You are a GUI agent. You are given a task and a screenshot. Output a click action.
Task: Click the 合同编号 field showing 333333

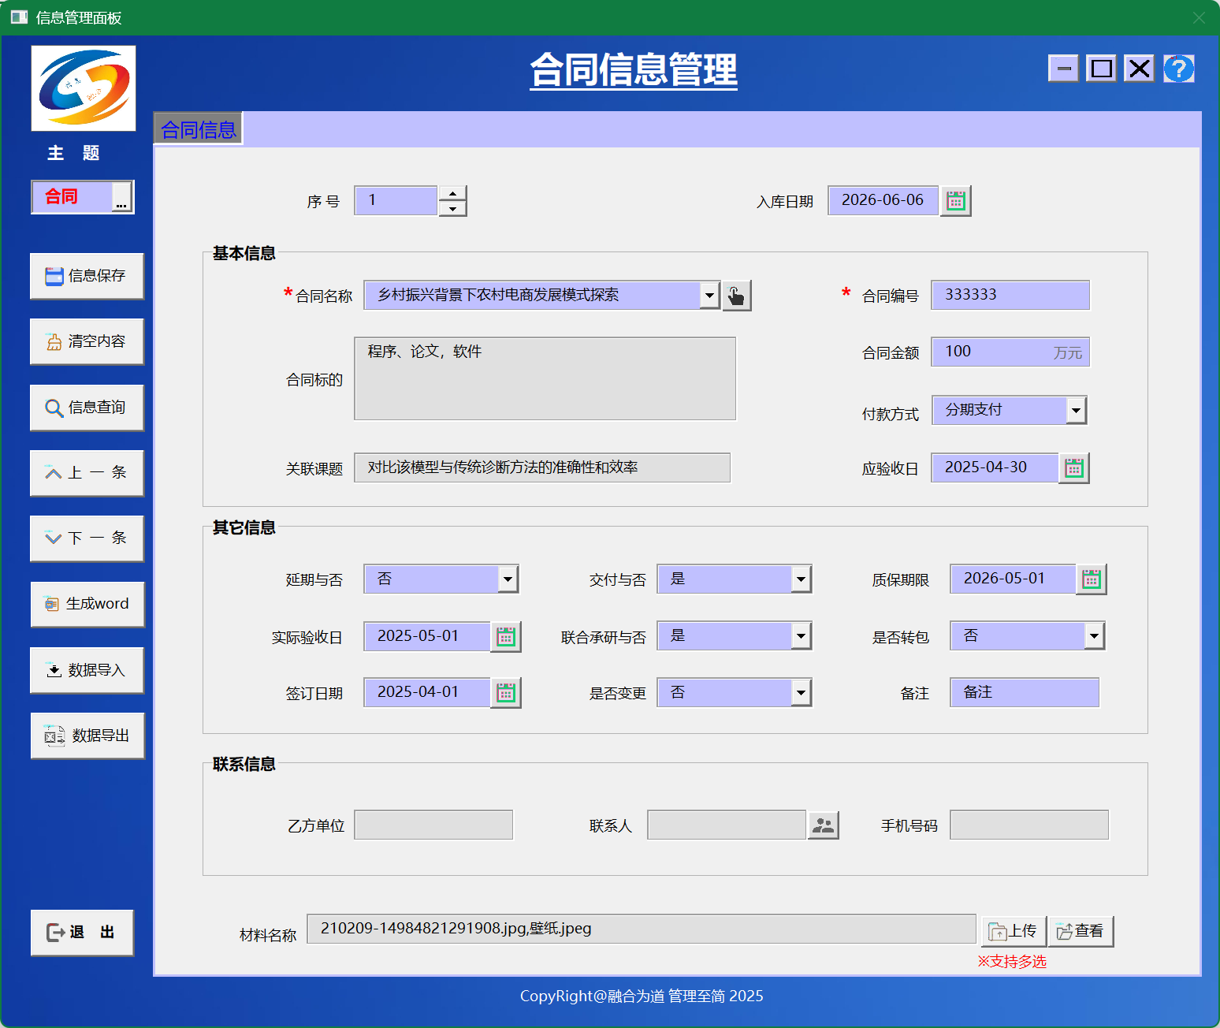(1010, 295)
